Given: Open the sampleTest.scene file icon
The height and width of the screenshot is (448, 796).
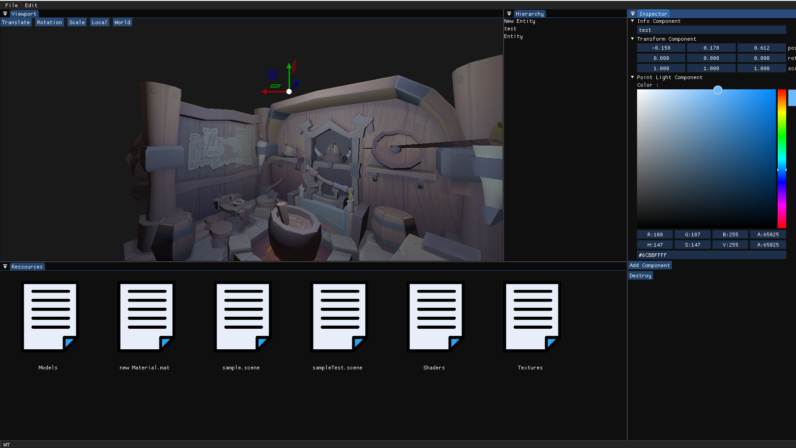Looking at the screenshot, I should click(x=339, y=316).
